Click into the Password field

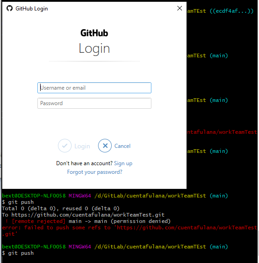coord(94,103)
